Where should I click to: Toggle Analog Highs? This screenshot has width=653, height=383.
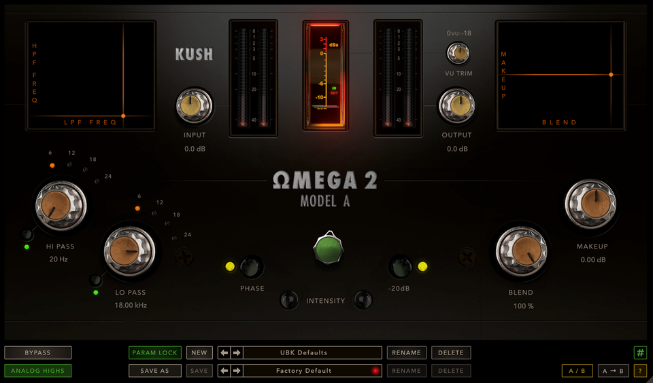(x=37, y=371)
